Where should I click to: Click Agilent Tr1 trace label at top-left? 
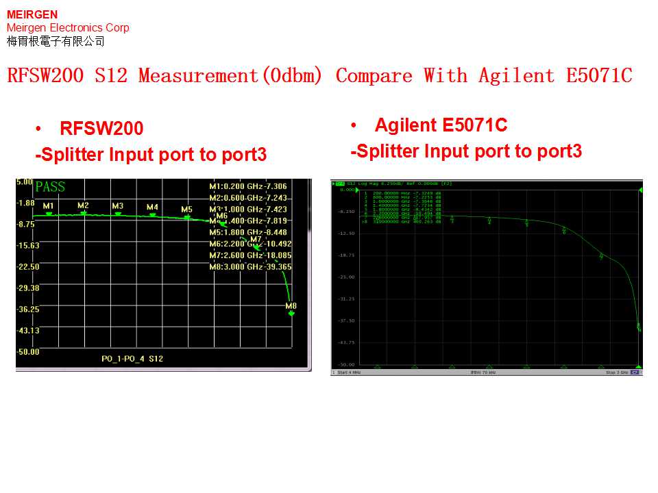pos(339,184)
